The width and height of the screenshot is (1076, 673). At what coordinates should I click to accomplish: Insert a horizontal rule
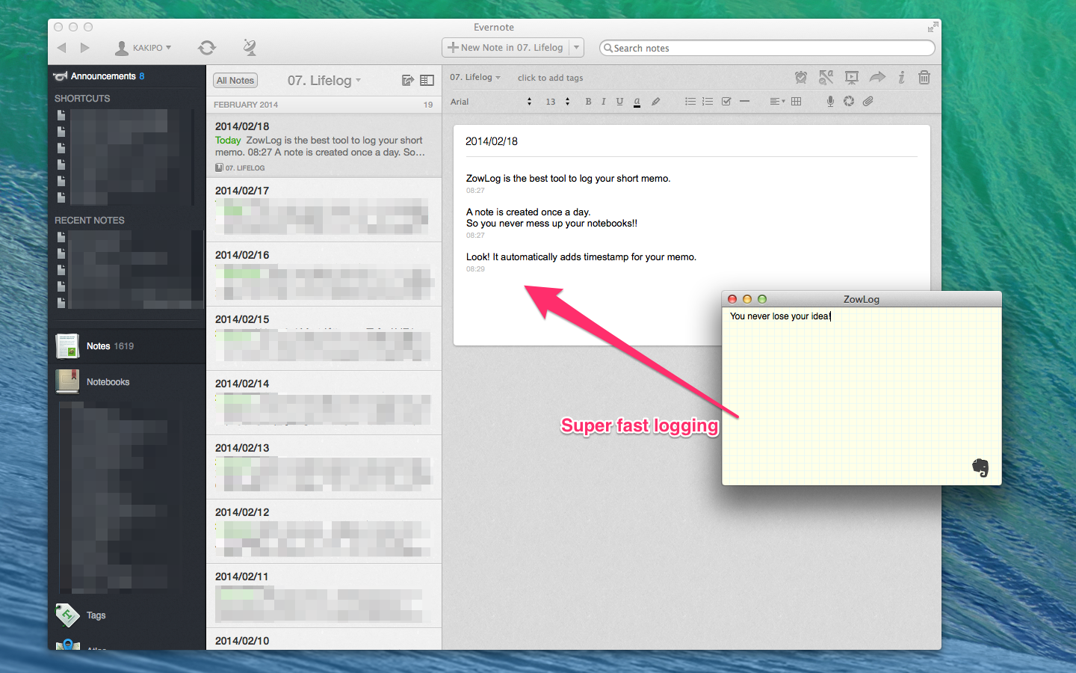coord(744,102)
